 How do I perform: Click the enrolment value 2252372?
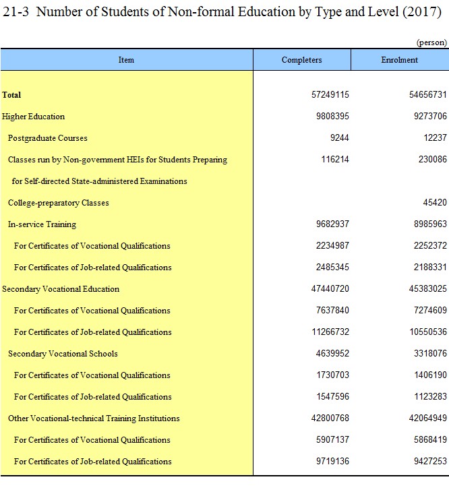point(430,246)
